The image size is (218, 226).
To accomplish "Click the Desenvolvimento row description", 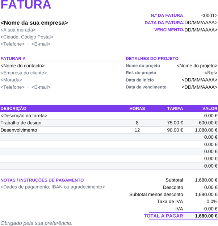I will point(19,130).
